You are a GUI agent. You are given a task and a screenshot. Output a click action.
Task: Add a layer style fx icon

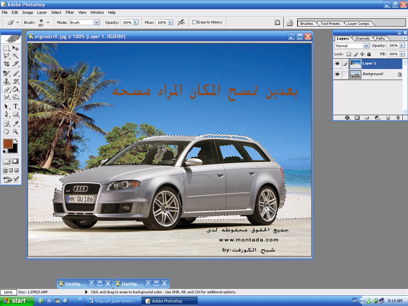tap(347, 118)
